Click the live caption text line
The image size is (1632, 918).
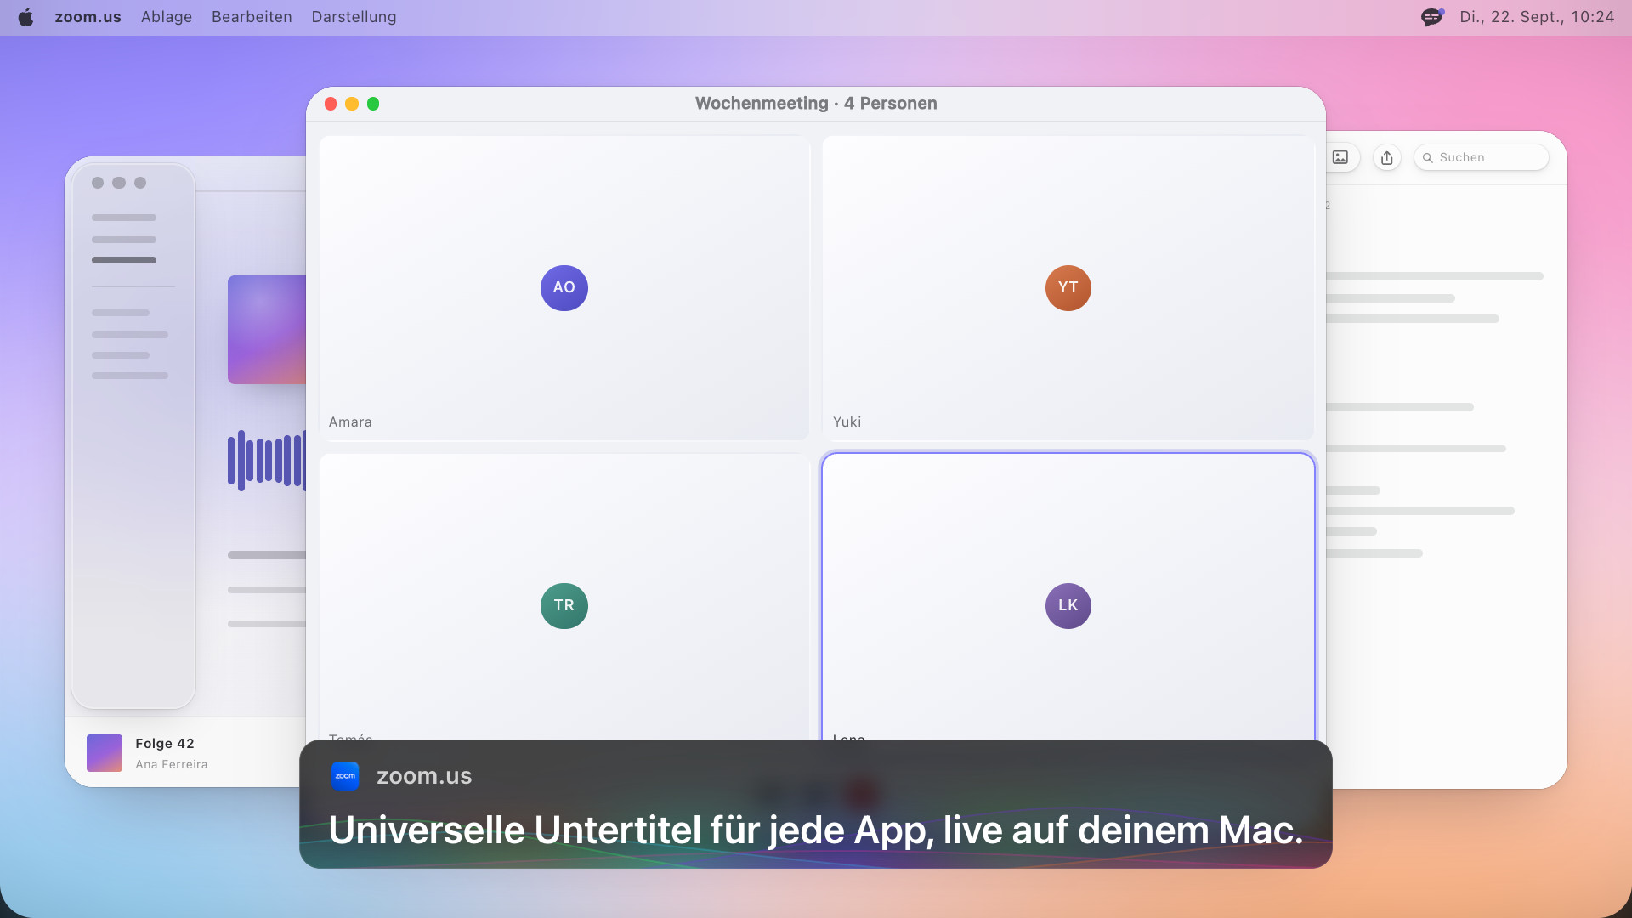(x=816, y=830)
